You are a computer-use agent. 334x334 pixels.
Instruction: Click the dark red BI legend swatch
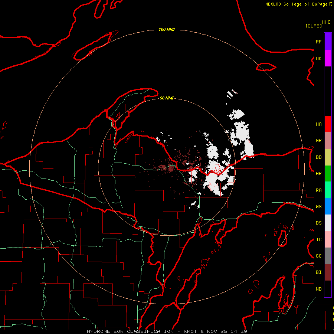[x=328, y=272]
